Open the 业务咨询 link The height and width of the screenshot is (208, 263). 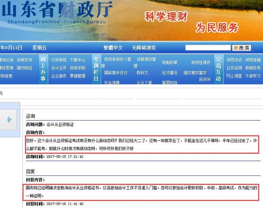pos(235,68)
